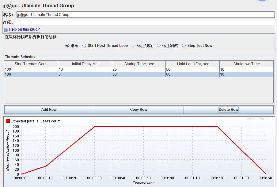Click the Delete Row button
Image resolution: width=277 pixels, height=187 pixels.
(x=228, y=110)
